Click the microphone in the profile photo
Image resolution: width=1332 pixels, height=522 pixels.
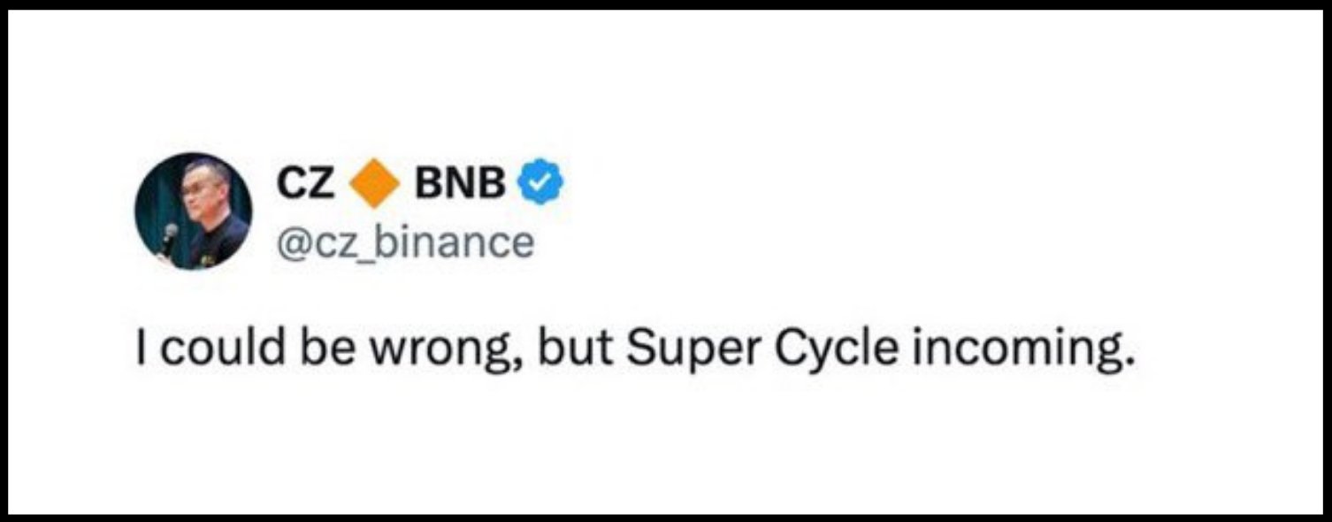point(168,235)
